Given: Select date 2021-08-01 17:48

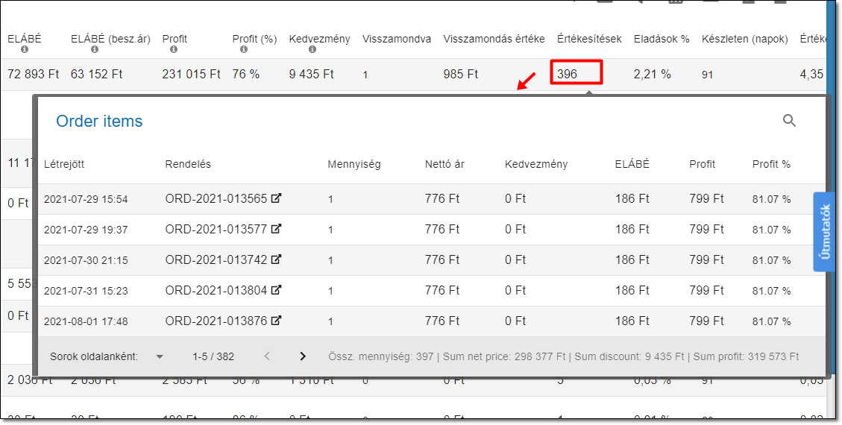Looking at the screenshot, I should pos(86,321).
